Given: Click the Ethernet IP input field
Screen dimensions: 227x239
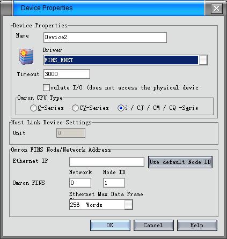Looking at the screenshot, I should click(107, 162).
